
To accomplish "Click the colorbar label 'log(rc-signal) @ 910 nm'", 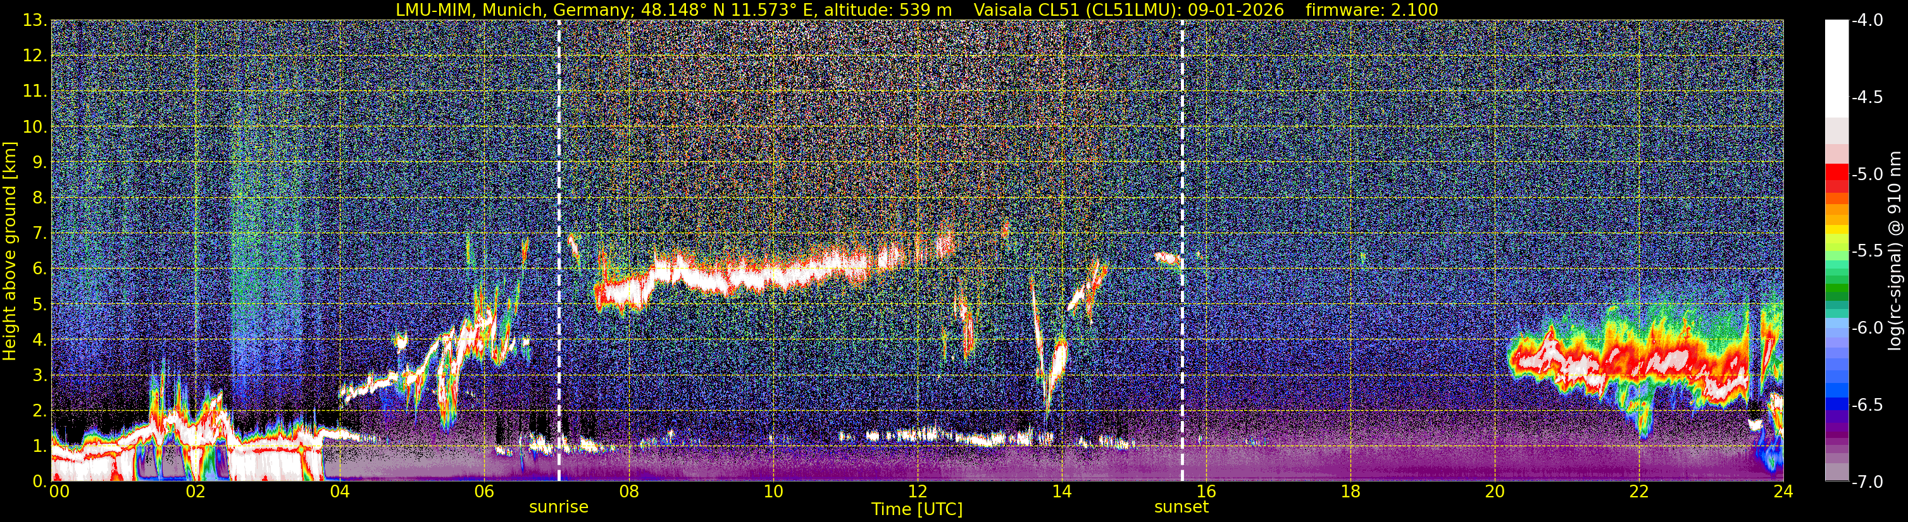I will [1896, 251].
